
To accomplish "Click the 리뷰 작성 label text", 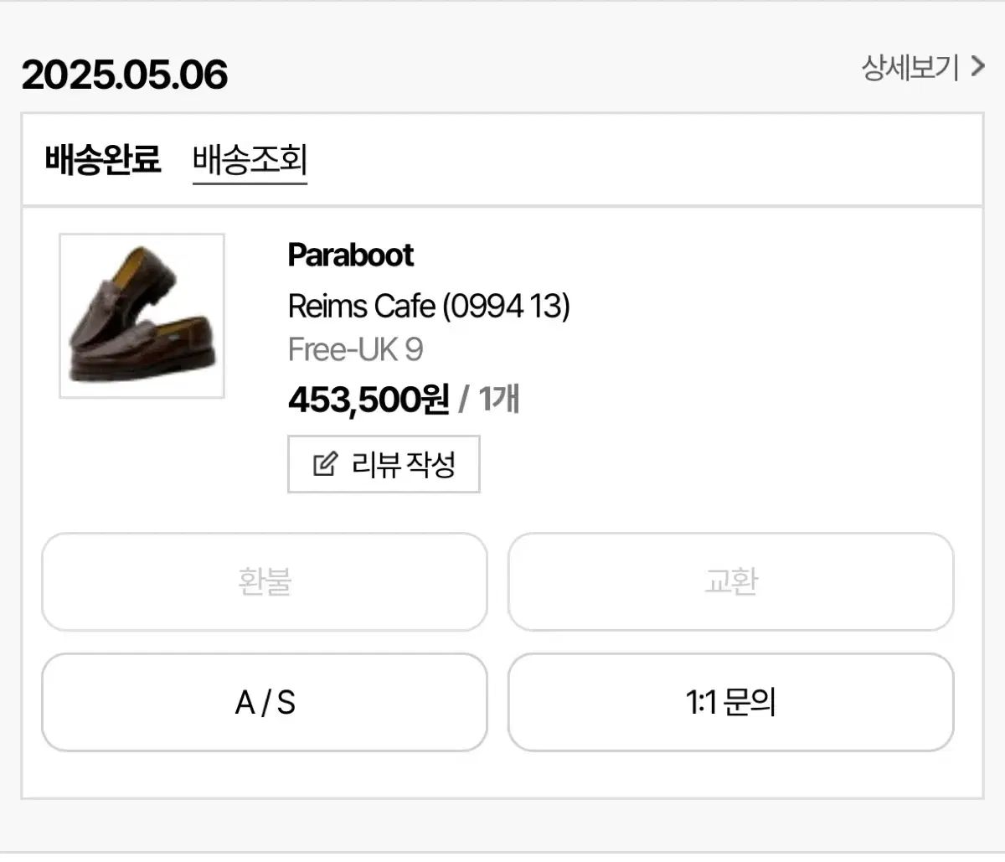I will pos(404,464).
